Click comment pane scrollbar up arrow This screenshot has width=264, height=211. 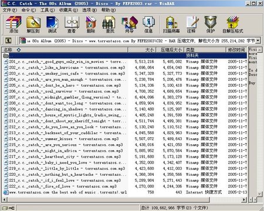pyautogui.click(x=260, y=50)
